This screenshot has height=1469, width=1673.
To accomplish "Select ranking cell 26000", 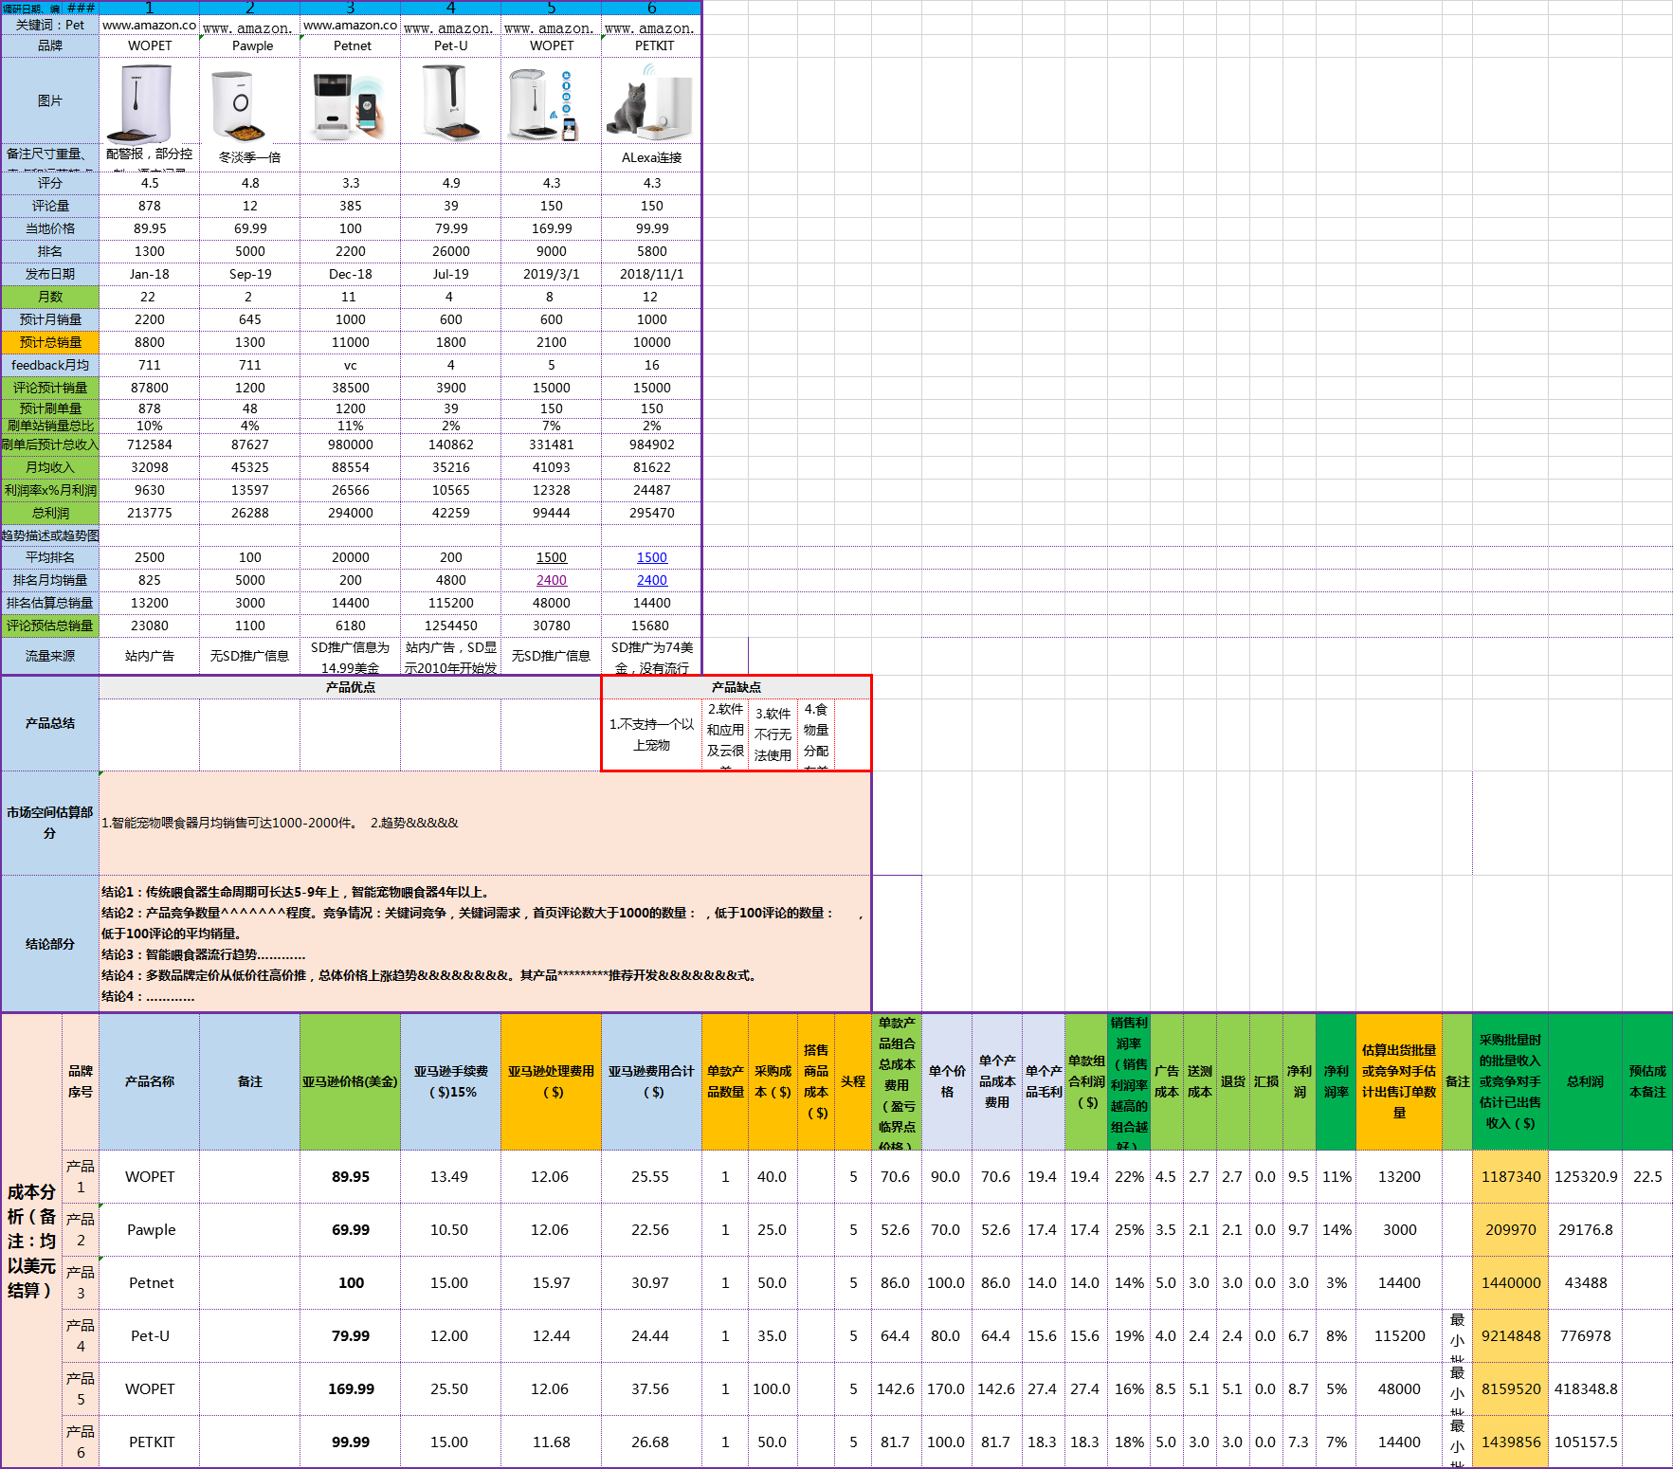I will click(x=450, y=251).
